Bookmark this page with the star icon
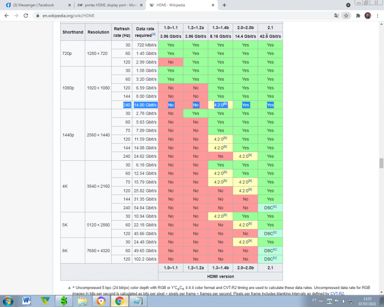384x307 pixels. coord(346,16)
